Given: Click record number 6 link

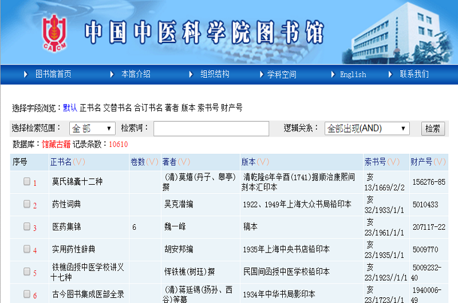Looking at the screenshot, I should 35,296.
